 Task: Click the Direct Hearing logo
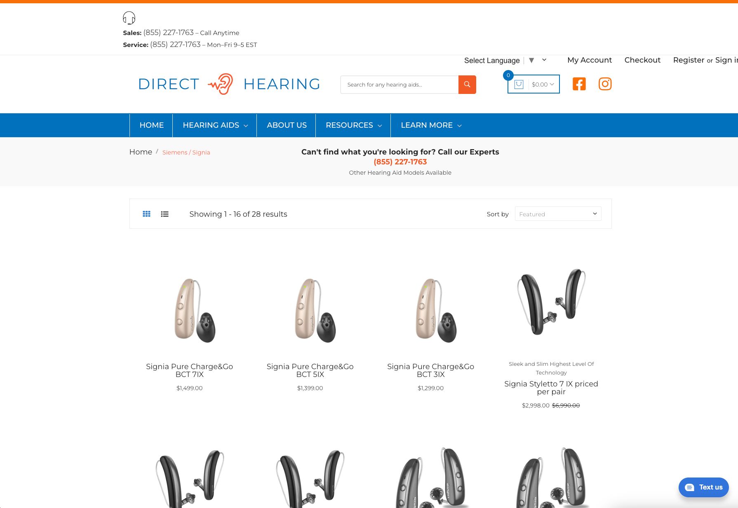point(229,84)
